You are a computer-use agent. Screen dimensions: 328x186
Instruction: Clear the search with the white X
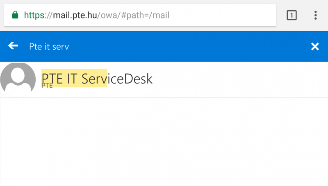[315, 46]
